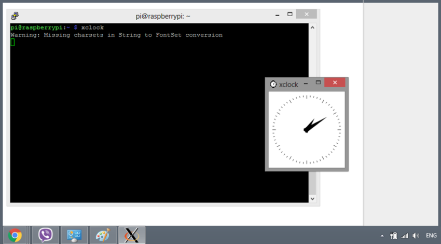This screenshot has height=244, width=441.
Task: Show hidden system tray icons
Action: click(382, 235)
